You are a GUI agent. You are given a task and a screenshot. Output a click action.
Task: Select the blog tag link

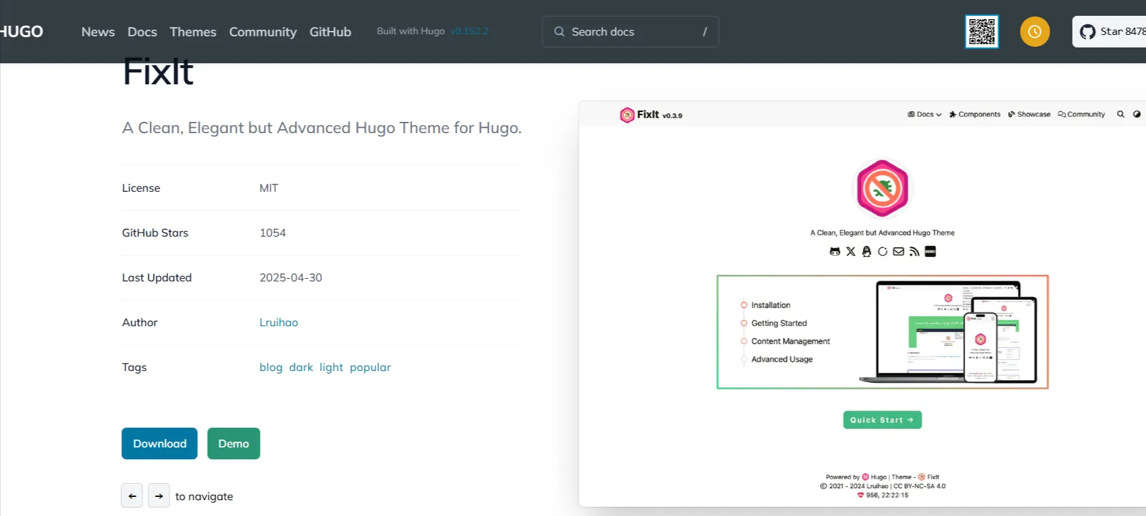[271, 367]
